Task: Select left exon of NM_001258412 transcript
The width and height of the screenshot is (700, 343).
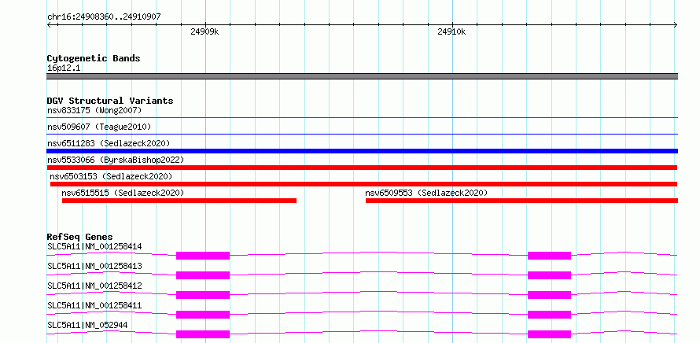Action: coord(203,295)
